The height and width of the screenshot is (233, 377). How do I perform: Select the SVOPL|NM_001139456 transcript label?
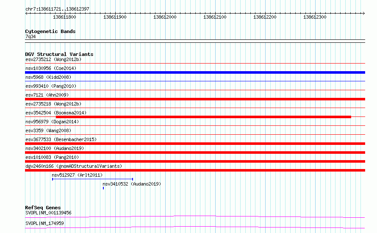tap(48, 213)
